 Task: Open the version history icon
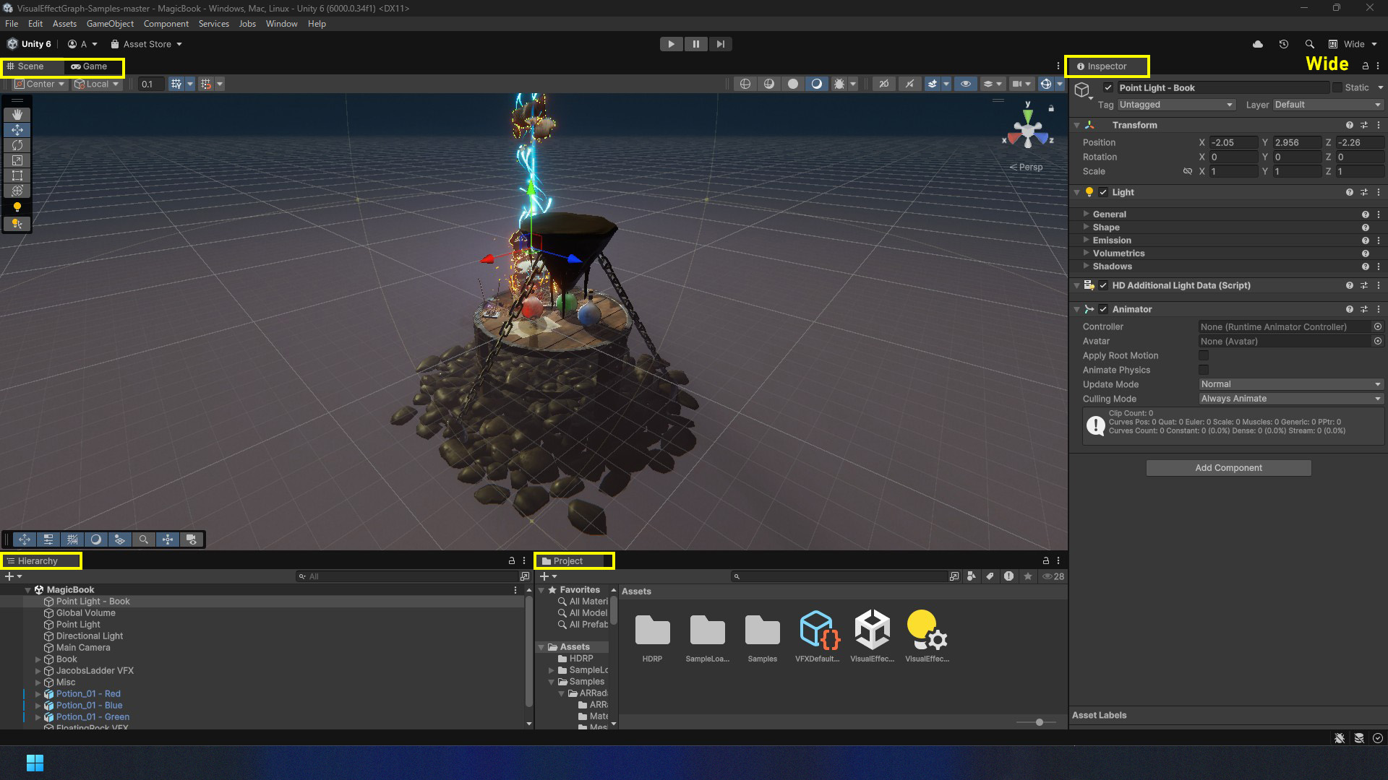point(1284,44)
